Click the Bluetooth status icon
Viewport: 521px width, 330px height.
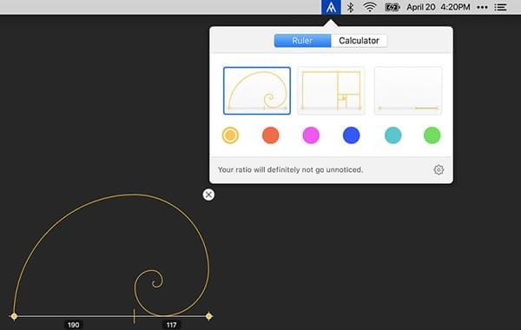350,7
